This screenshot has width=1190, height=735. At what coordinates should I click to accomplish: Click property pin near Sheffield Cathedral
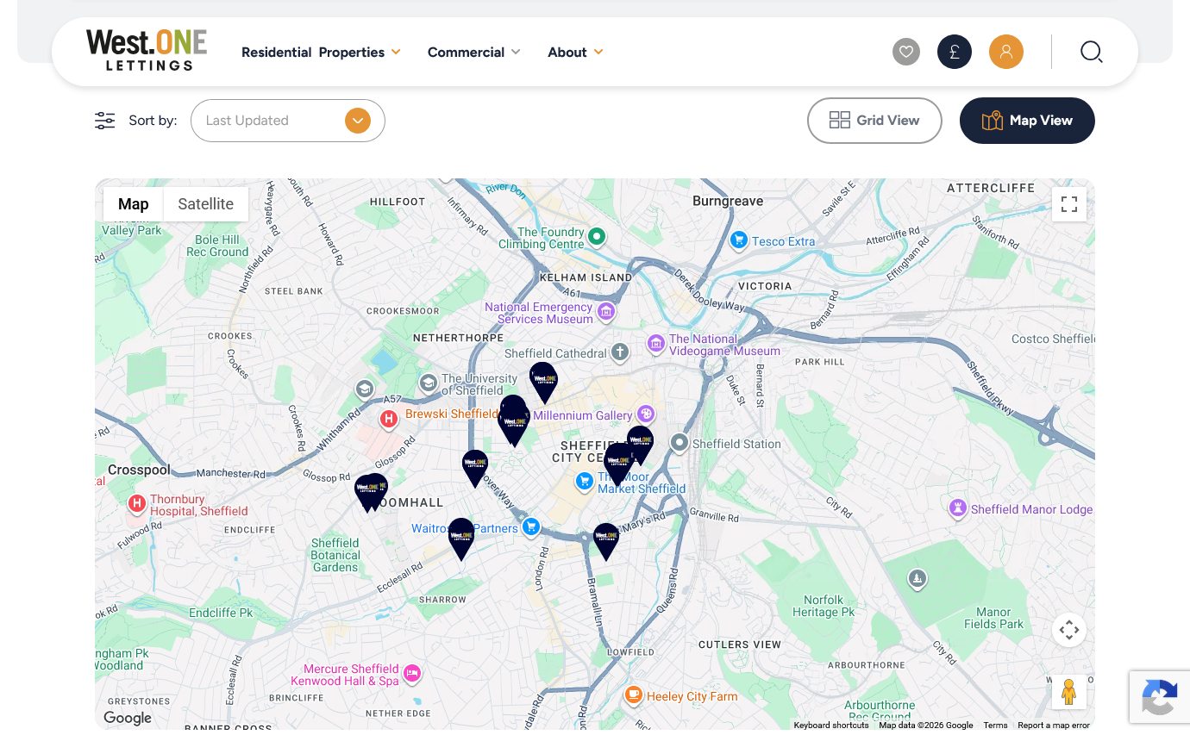pyautogui.click(x=543, y=383)
